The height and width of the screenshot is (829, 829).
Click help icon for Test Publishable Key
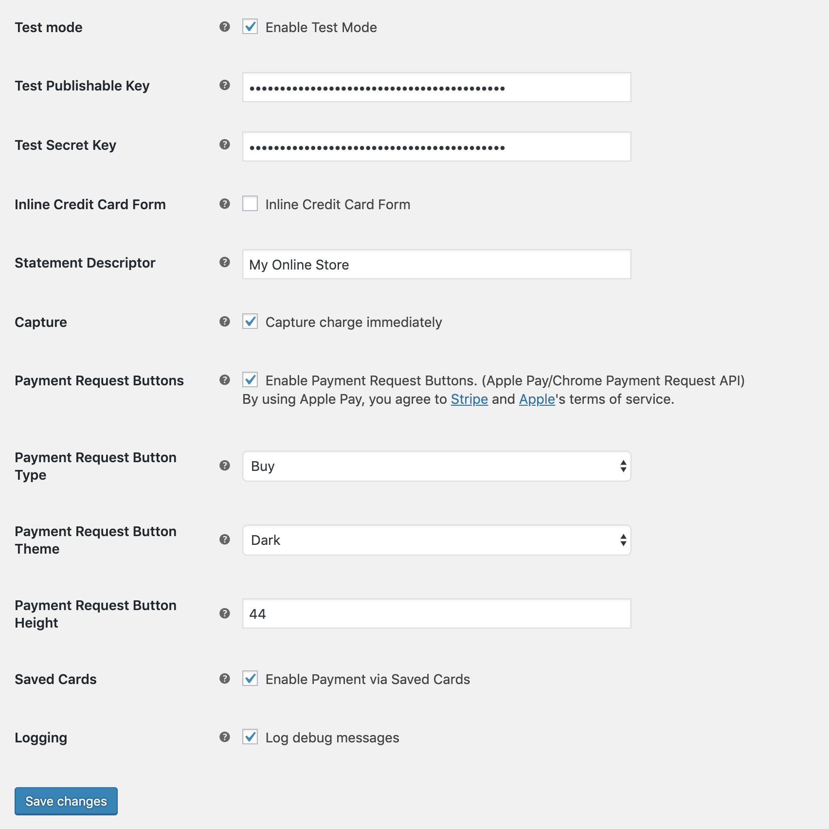[224, 85]
